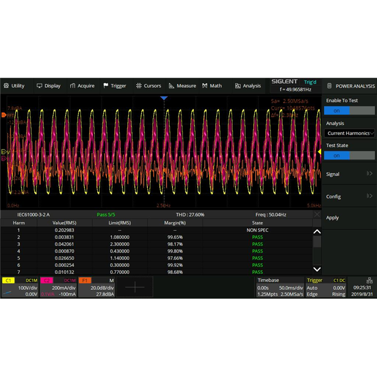The height and width of the screenshot is (377, 377).
Task: Open the Analysis type dropdown
Action: point(350,133)
